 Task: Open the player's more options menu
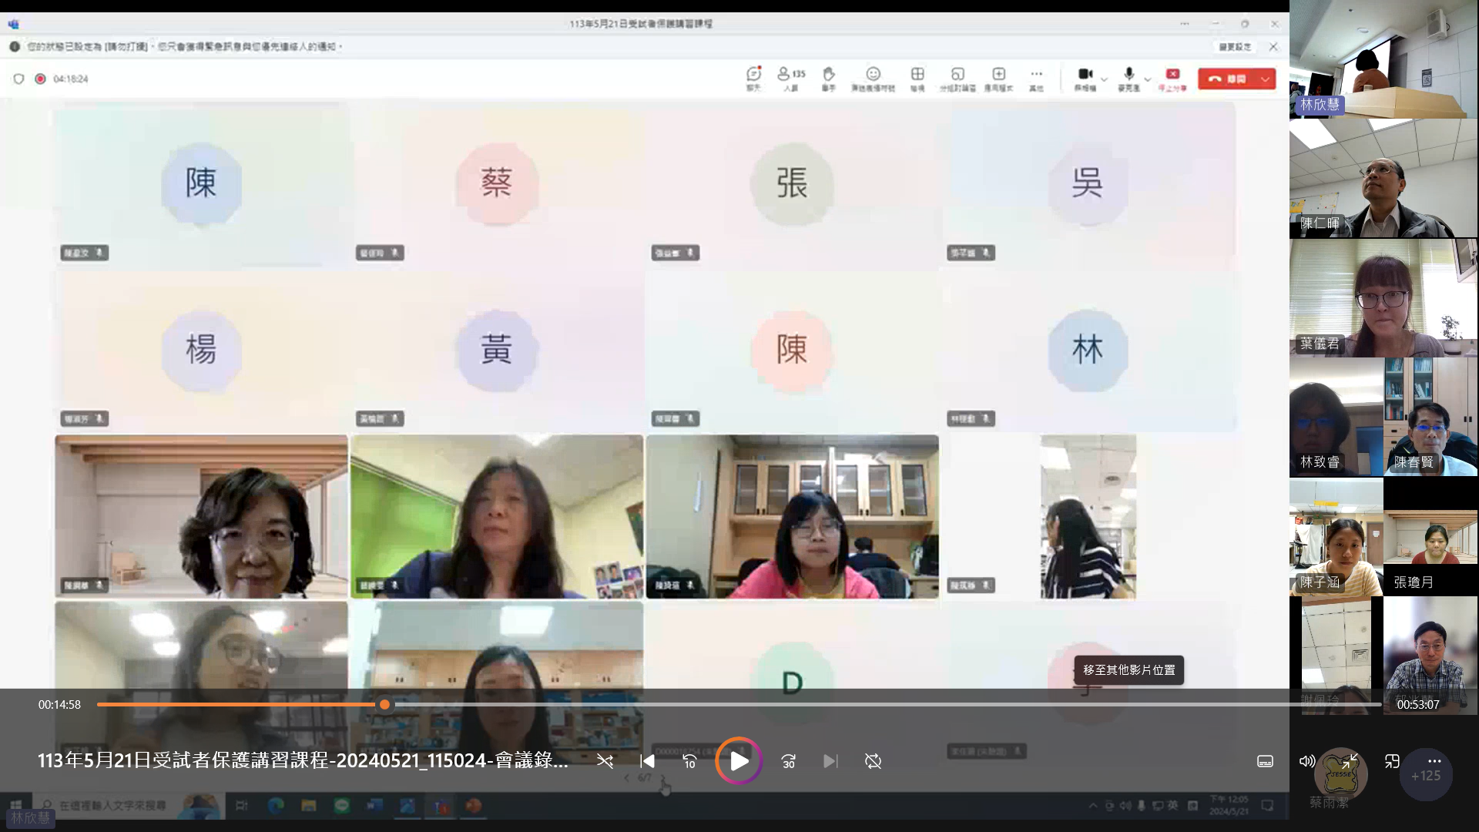coord(1434,761)
